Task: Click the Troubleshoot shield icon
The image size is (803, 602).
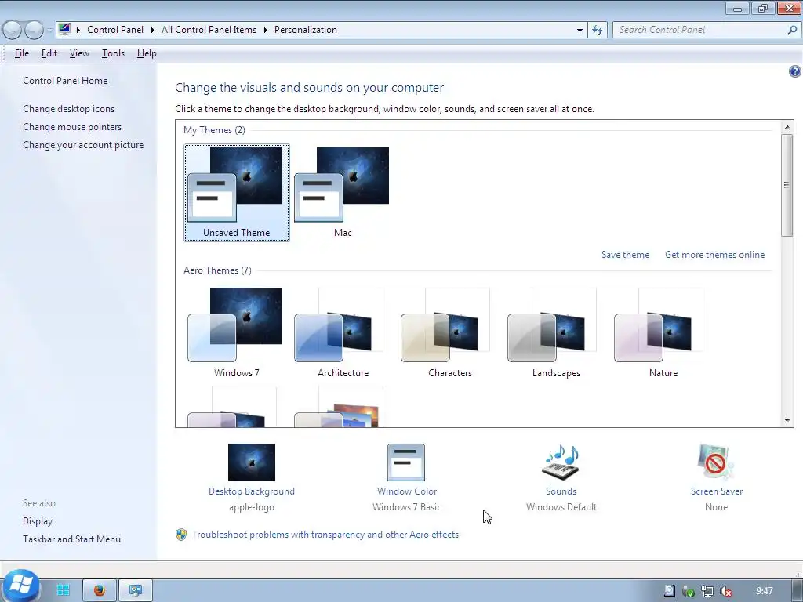Action: click(x=181, y=535)
